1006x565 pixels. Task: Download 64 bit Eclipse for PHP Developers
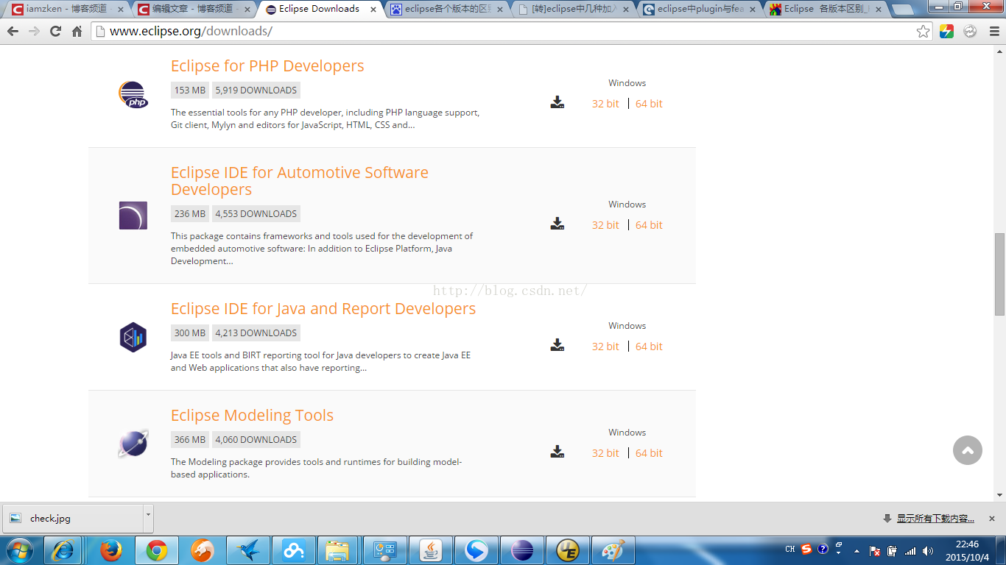649,104
